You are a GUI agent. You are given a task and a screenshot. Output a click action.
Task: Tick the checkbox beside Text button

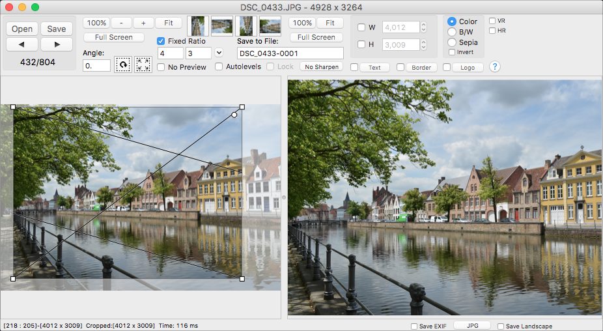354,67
